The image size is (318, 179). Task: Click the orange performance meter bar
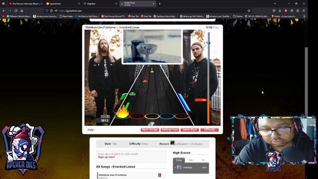209,111
